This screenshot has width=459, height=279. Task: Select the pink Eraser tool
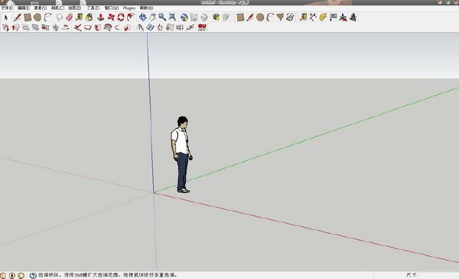70,18
